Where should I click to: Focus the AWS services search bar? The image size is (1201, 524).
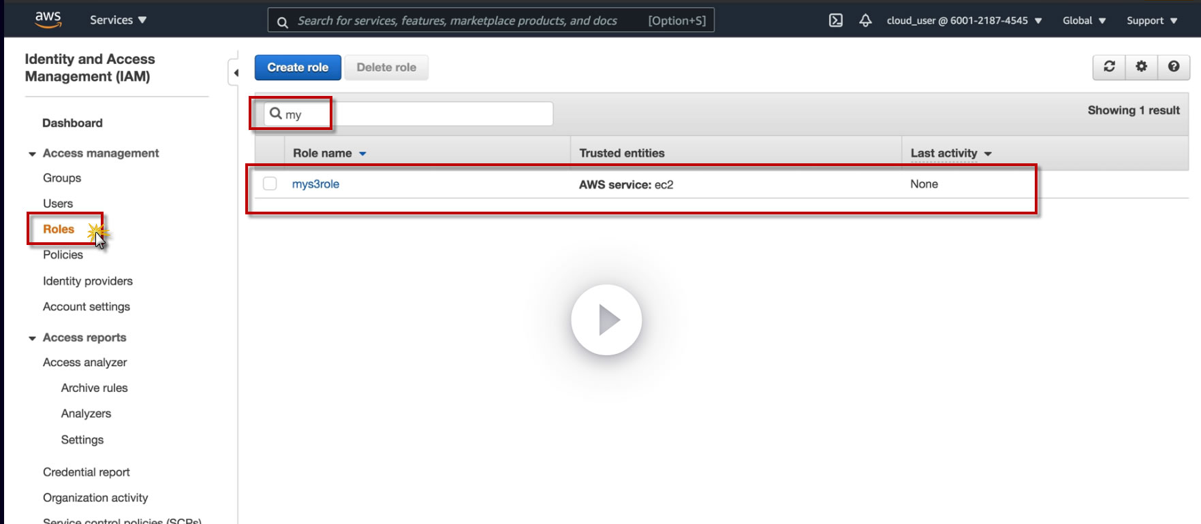pos(491,20)
